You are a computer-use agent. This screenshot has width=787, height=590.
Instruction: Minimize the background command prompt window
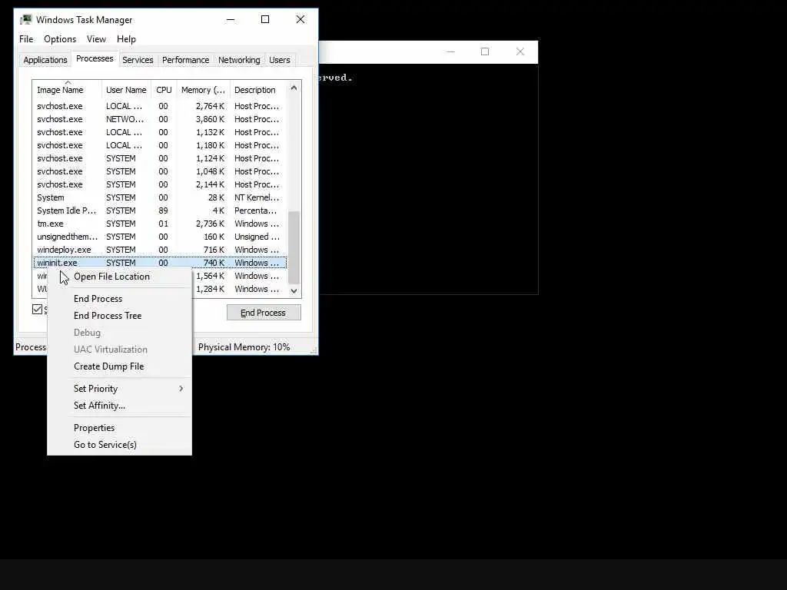450,51
